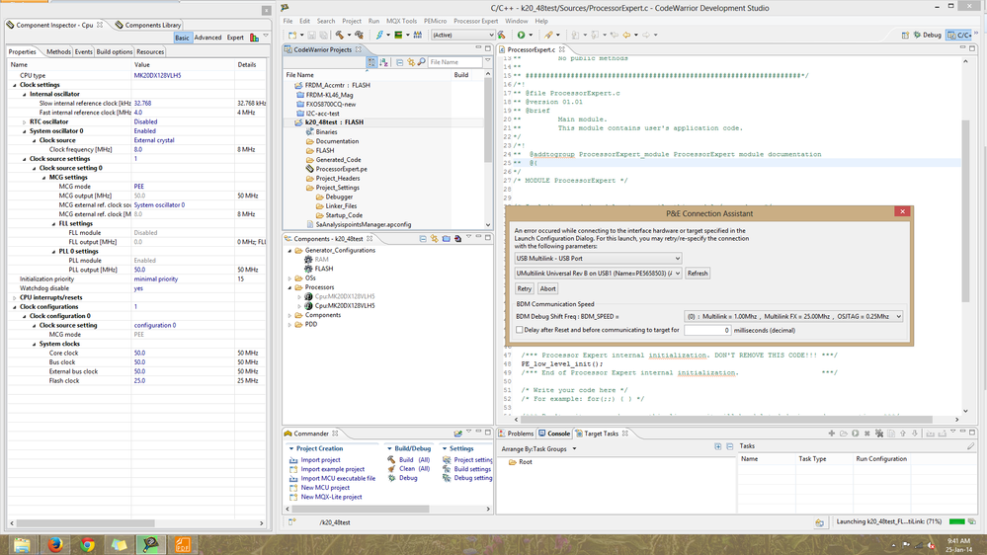Image resolution: width=987 pixels, height=555 pixels.
Task: Switch to the Build options tab
Action: (x=114, y=51)
